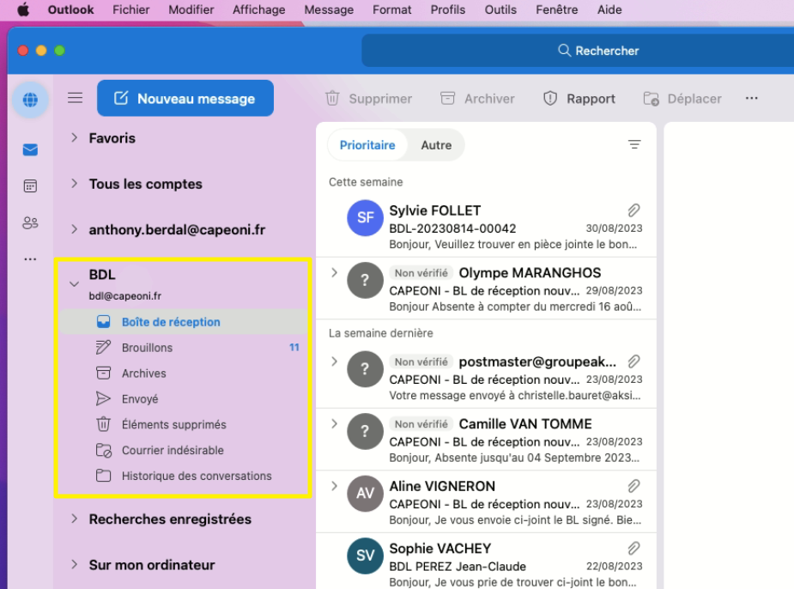Collapse the BDL account folders
The width and height of the screenshot is (794, 589).
point(75,284)
